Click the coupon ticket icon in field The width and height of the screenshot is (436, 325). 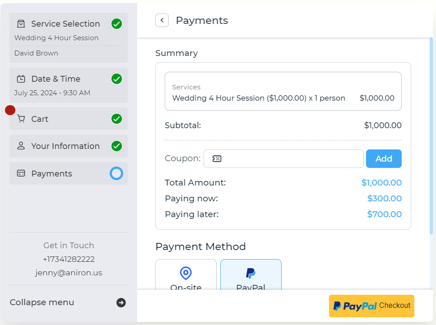pos(217,159)
